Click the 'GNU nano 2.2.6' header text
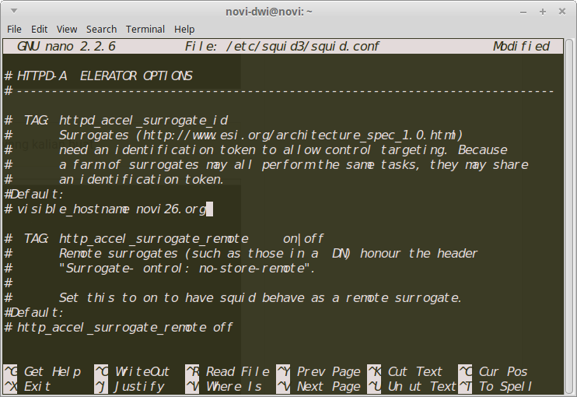This screenshot has height=397, width=577. 66,47
